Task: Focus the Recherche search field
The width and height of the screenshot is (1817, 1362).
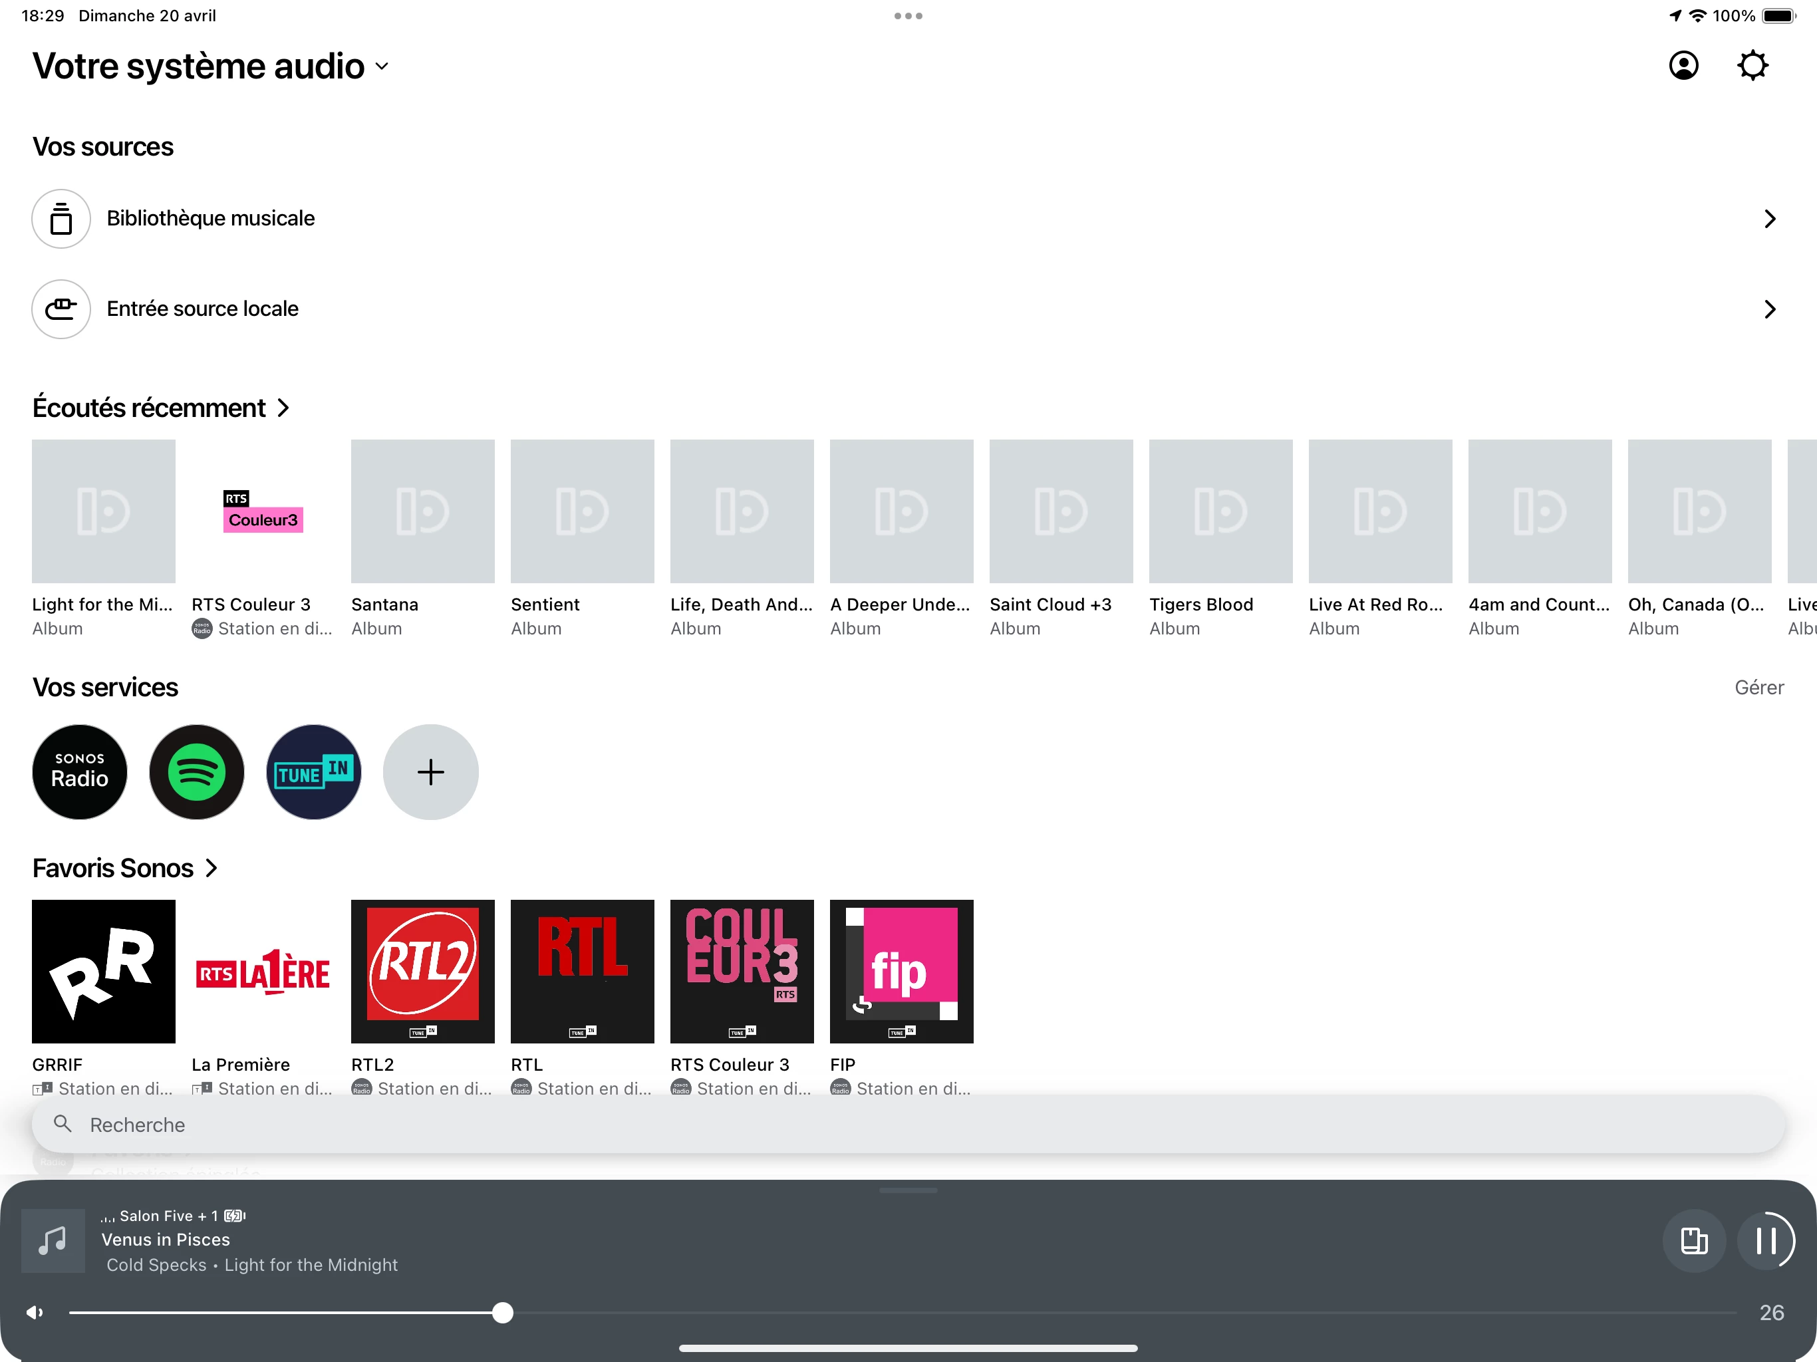Action: pyautogui.click(x=909, y=1125)
